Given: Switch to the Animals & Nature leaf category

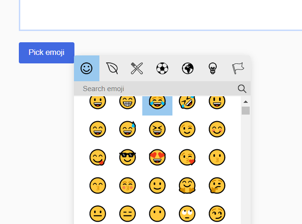Looking at the screenshot, I should [112, 69].
